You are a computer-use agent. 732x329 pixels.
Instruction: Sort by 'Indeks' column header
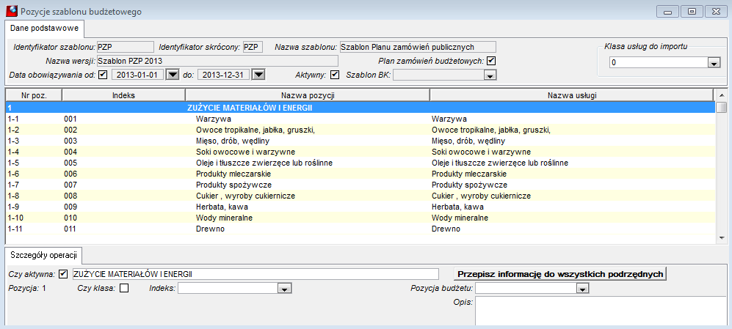coord(123,95)
